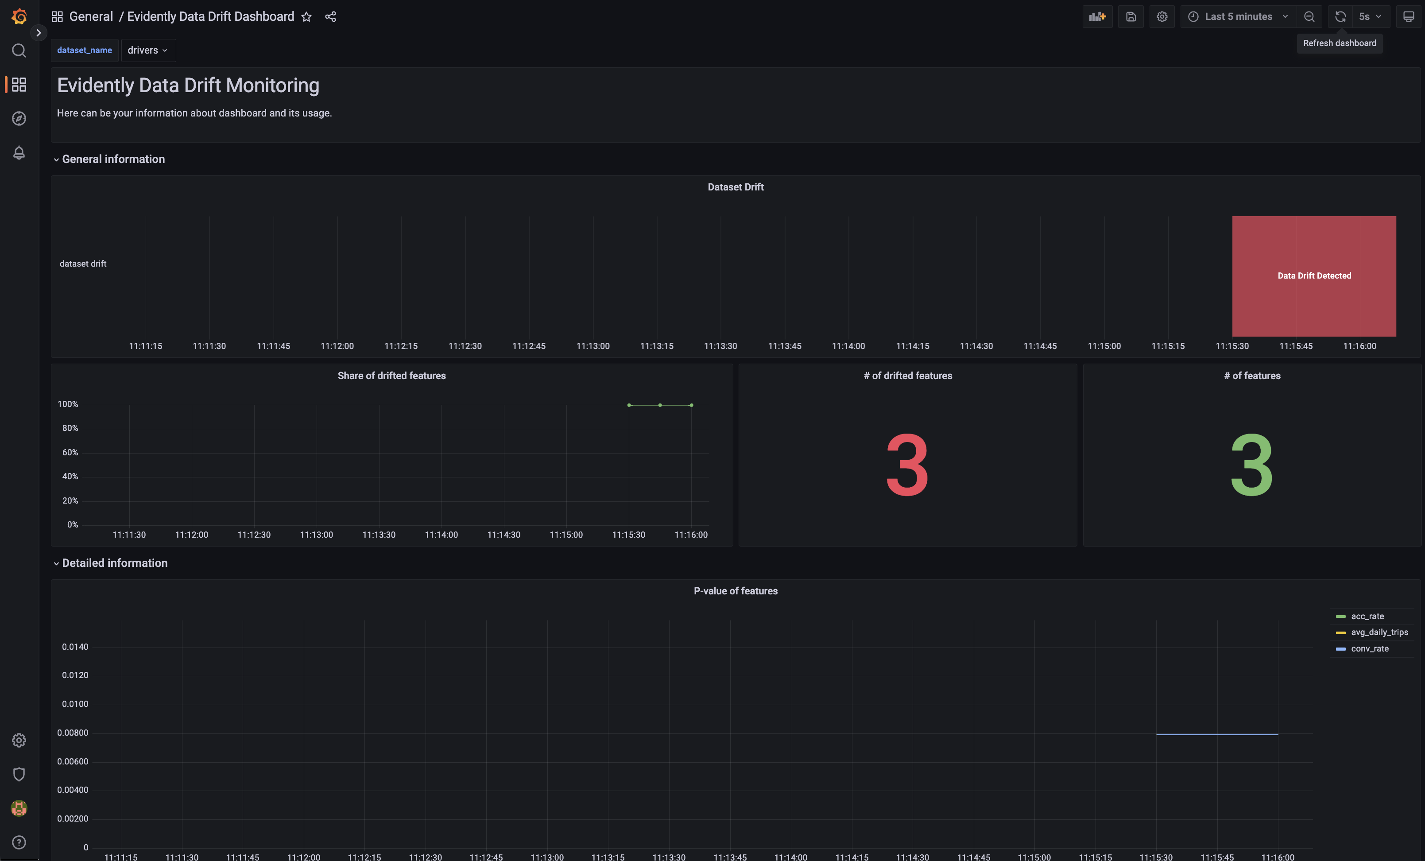1425x861 pixels.
Task: Open Share of drifted features panel menu
Action: (391, 376)
